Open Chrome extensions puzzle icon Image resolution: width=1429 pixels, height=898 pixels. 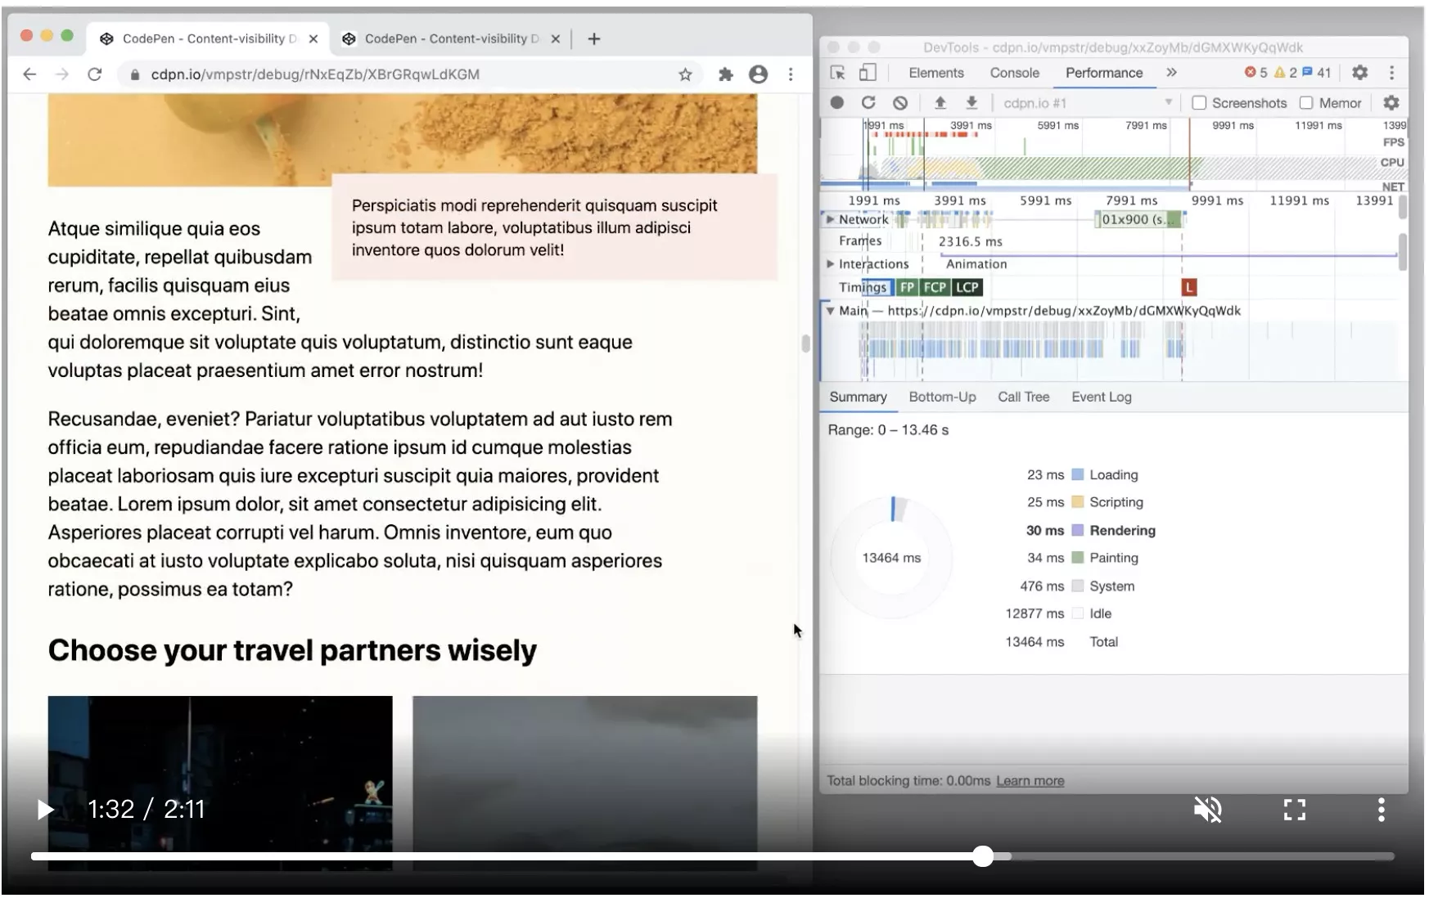[725, 74]
